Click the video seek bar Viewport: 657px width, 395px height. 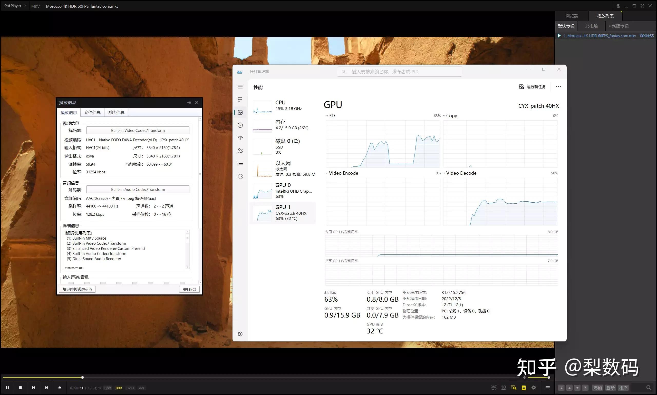point(266,377)
